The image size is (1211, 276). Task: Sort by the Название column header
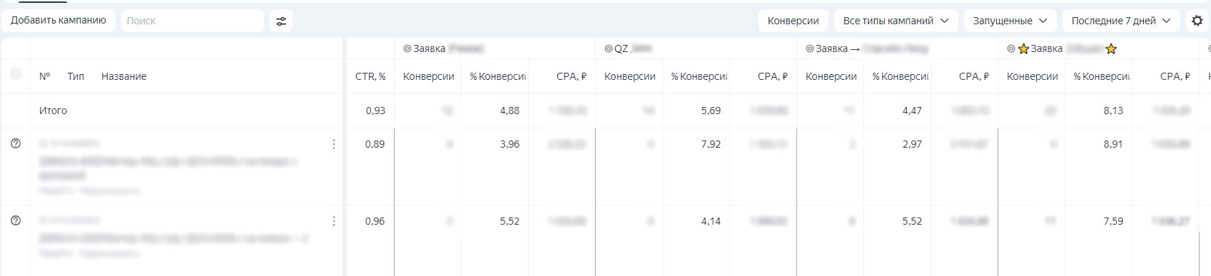pos(124,76)
